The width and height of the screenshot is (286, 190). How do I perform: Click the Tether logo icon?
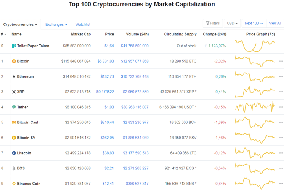click(14, 107)
